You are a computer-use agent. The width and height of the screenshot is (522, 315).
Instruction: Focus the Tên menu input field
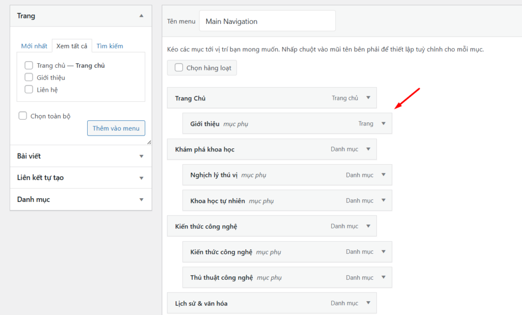pyautogui.click(x=267, y=21)
